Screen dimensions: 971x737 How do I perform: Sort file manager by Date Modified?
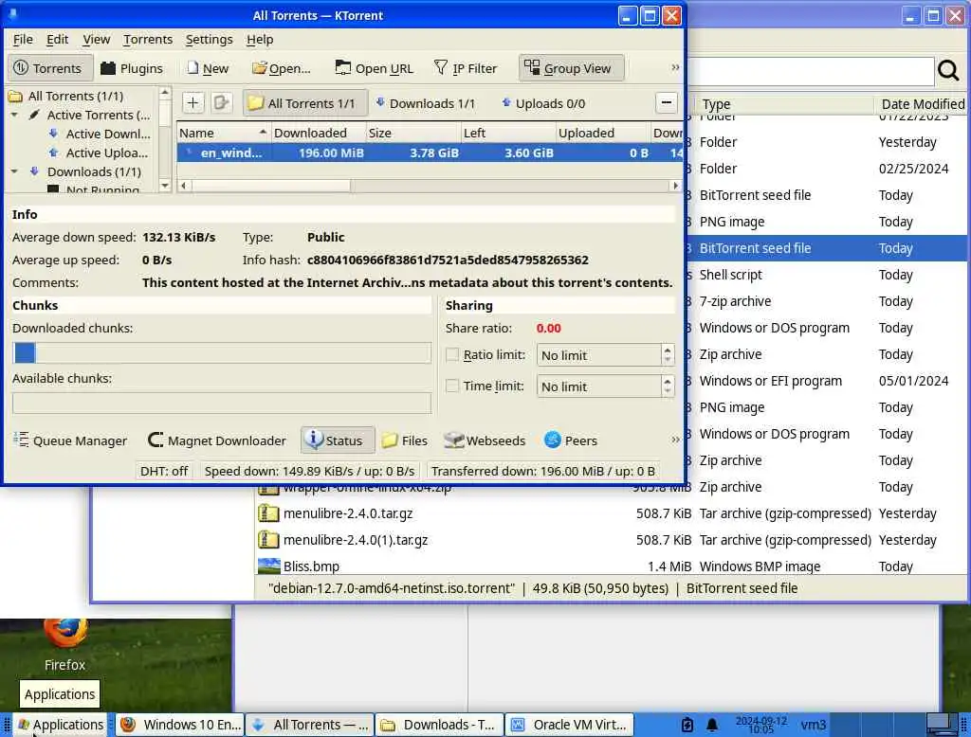pyautogui.click(x=922, y=104)
